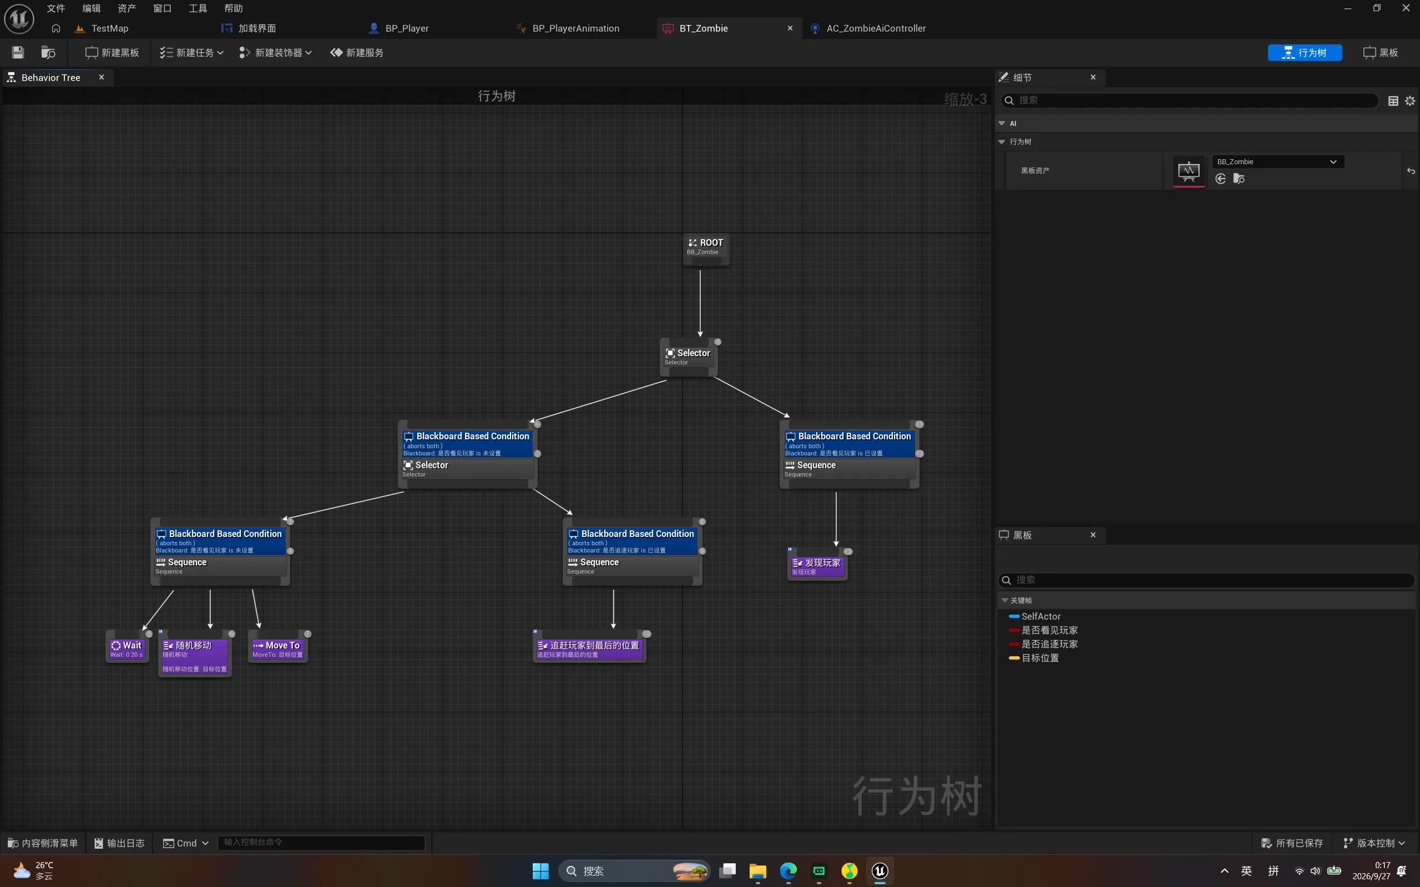The width and height of the screenshot is (1420, 887).
Task: Collapse the 行为树 details section
Action: coord(1002,141)
